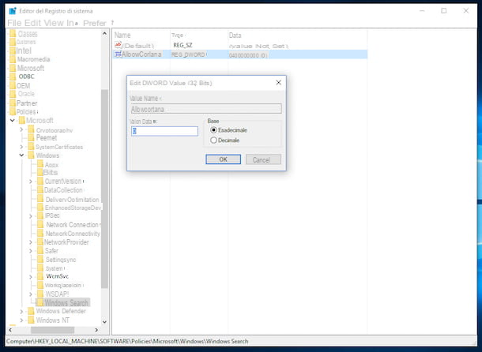Select the AllowCortana value row
Viewport: 482px width, 352px height.
[x=240, y=54]
